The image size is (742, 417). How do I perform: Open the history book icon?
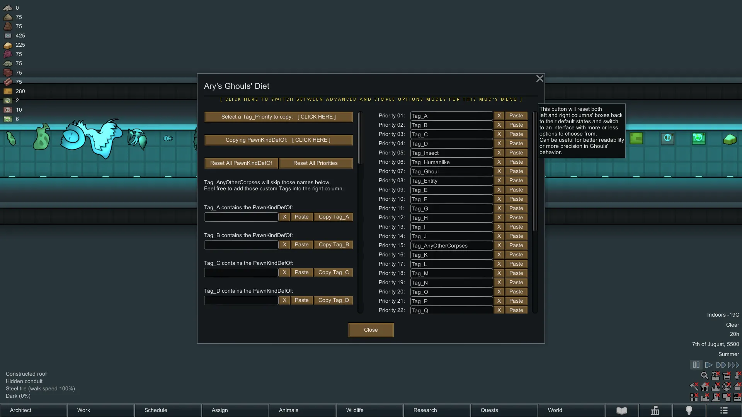click(x=621, y=410)
